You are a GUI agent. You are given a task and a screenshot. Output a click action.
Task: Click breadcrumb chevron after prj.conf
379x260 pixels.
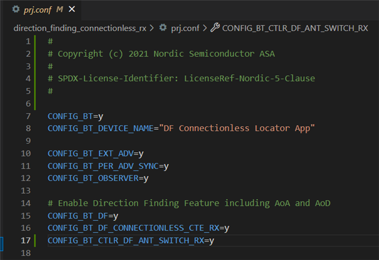pyautogui.click(x=205, y=28)
